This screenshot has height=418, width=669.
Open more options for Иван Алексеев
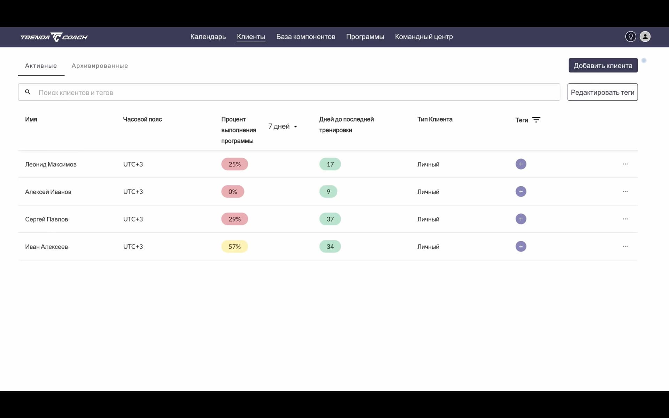pyautogui.click(x=625, y=246)
